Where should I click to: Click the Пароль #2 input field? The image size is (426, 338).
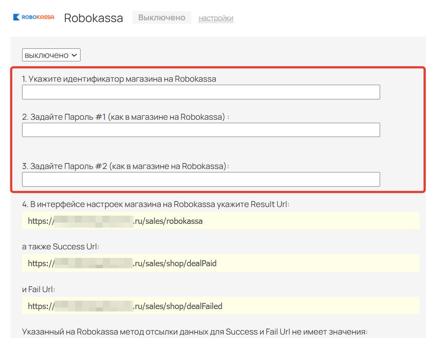201,179
